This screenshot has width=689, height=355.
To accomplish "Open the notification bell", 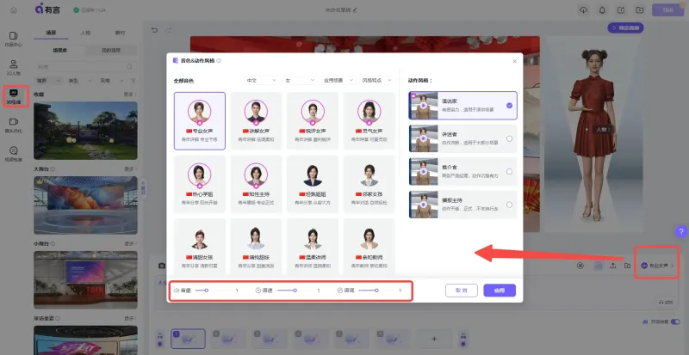I will pyautogui.click(x=602, y=9).
